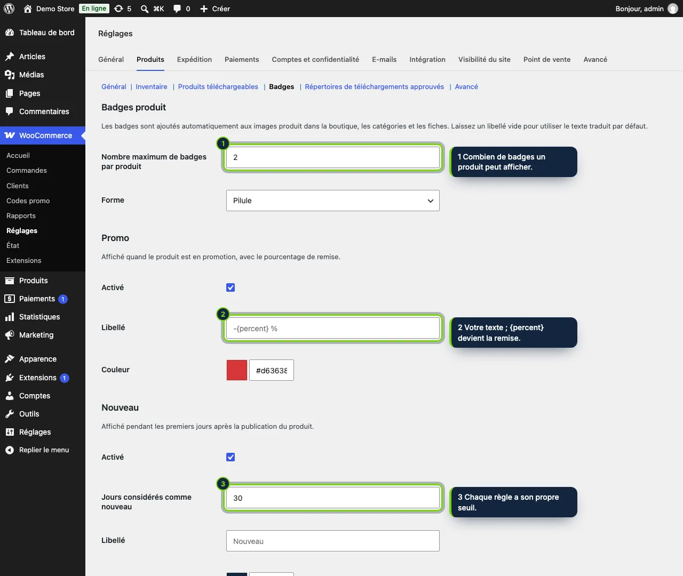Open Produits archive icon in sidebar

click(x=10, y=281)
